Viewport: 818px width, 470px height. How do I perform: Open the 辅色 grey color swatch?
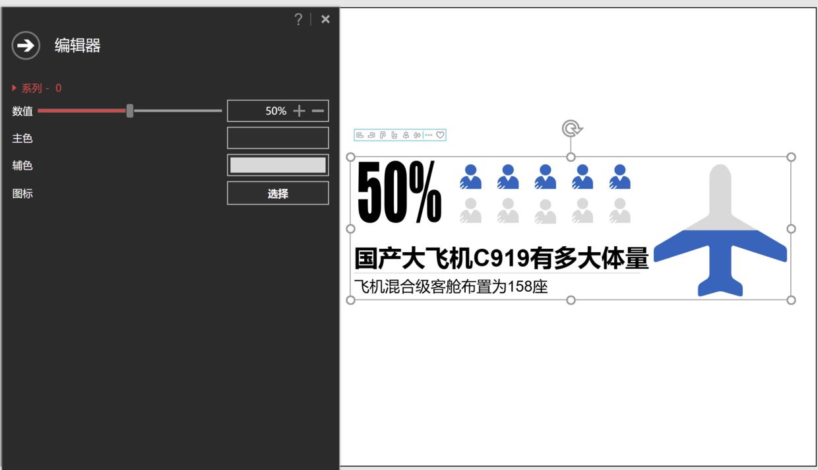tap(278, 165)
